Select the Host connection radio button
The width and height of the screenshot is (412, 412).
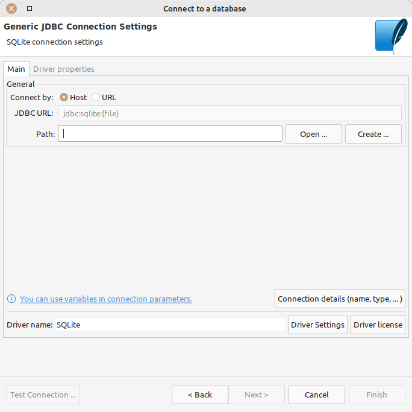click(64, 97)
